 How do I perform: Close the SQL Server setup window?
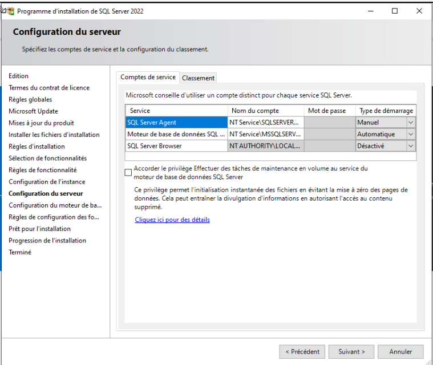click(419, 11)
